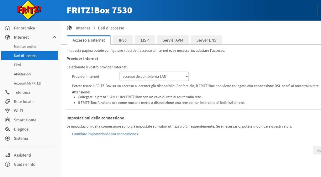Viewport: 321px width, 177px height.
Task: Click the Diagnosi icon
Action: pyautogui.click(x=8, y=129)
